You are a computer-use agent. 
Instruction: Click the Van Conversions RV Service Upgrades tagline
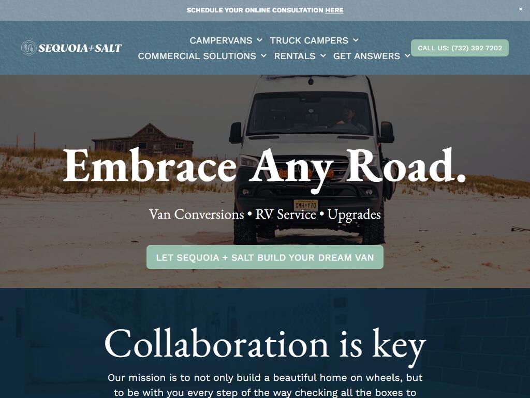pos(265,215)
